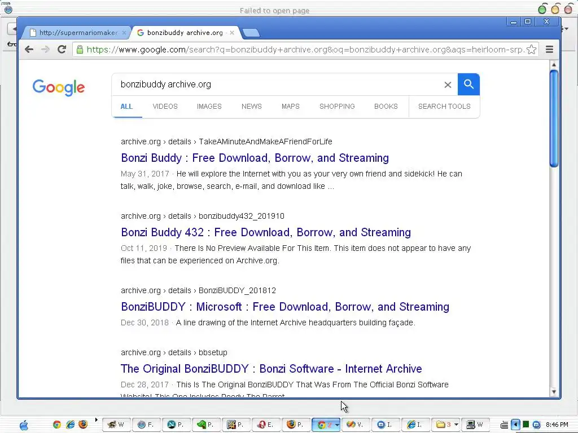
Task: Open the Apple logo menu in the taskbar
Action: click(x=24, y=425)
